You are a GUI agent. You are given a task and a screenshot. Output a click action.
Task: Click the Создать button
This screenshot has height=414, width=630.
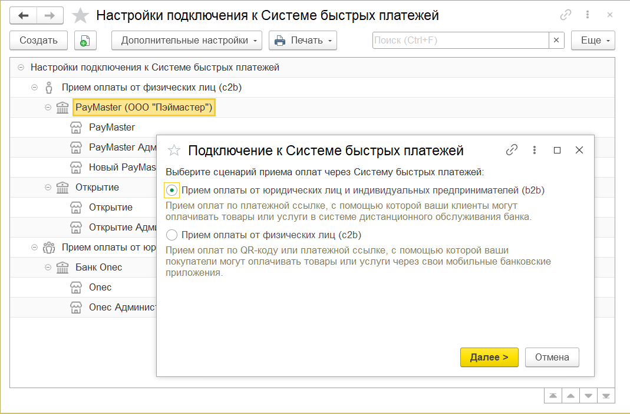[x=39, y=41]
